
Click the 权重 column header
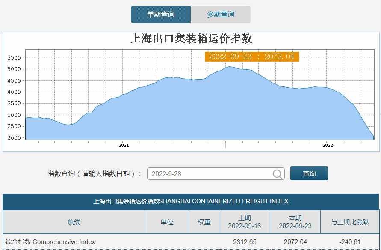pos(204,222)
